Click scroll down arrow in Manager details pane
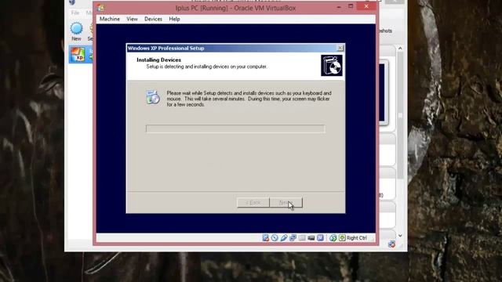 400,236
